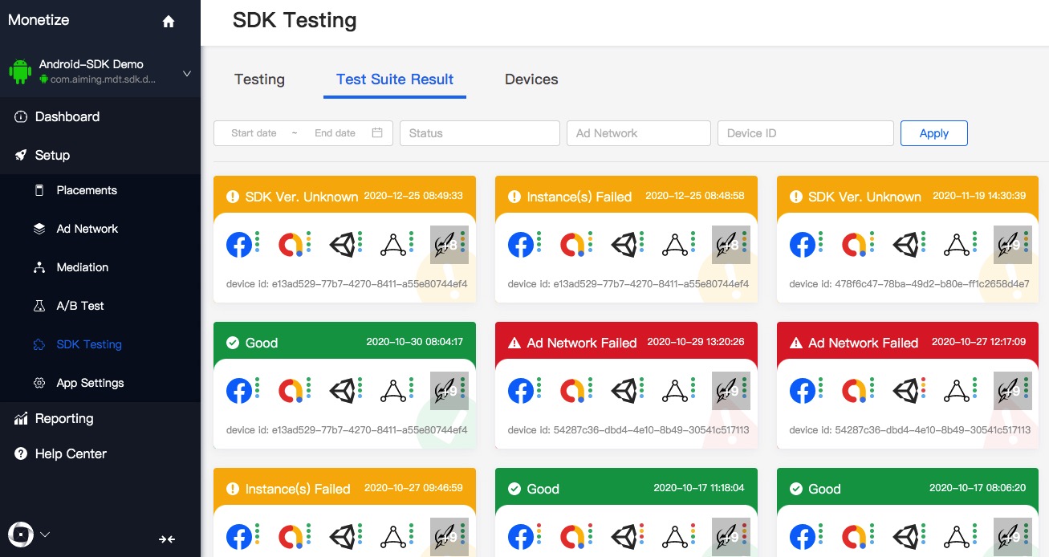Switch to the Testing tab

click(259, 79)
